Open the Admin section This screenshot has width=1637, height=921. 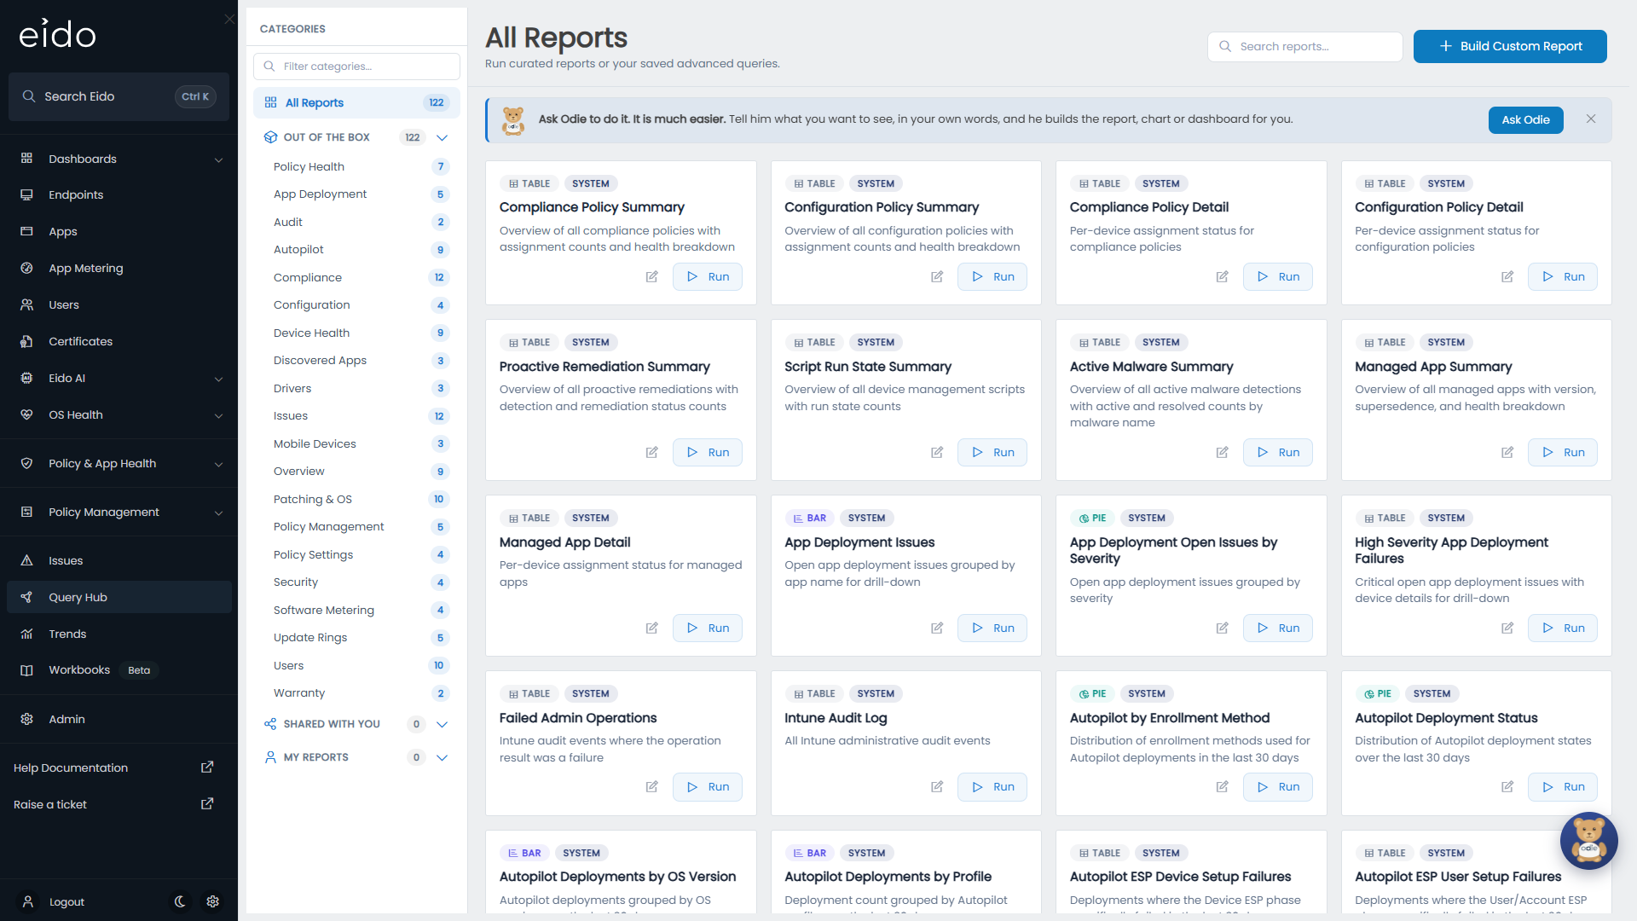119,719
